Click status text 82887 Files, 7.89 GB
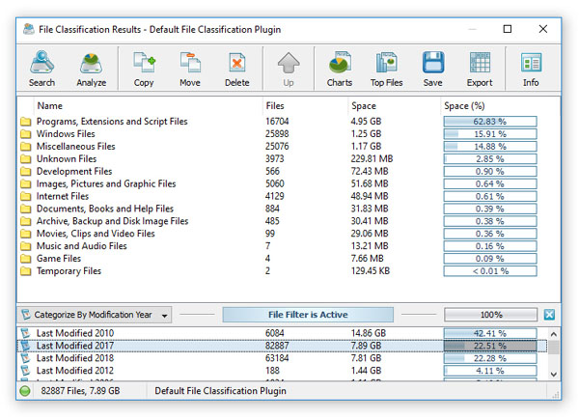The height and width of the screenshot is (419, 579). [80, 391]
